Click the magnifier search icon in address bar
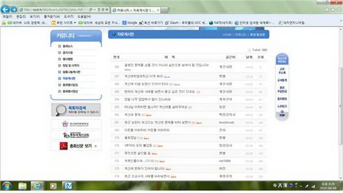This screenshot has width=343, height=193. pyautogui.click(x=91, y=10)
